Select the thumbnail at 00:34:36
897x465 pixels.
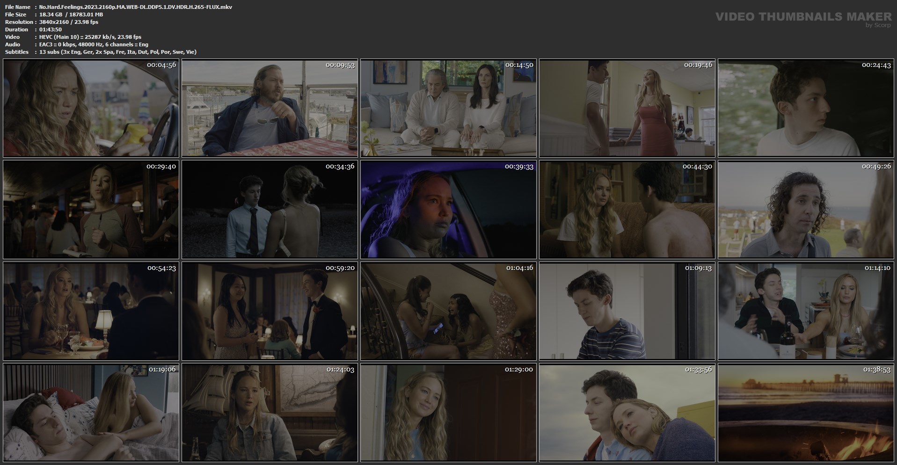click(x=270, y=210)
